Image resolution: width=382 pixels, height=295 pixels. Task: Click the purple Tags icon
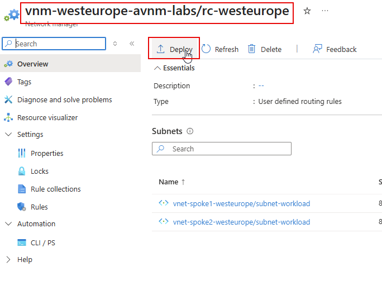pos(8,82)
